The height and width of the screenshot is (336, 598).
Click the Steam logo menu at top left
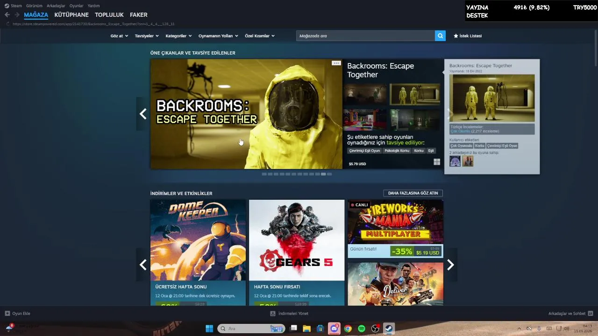13,6
